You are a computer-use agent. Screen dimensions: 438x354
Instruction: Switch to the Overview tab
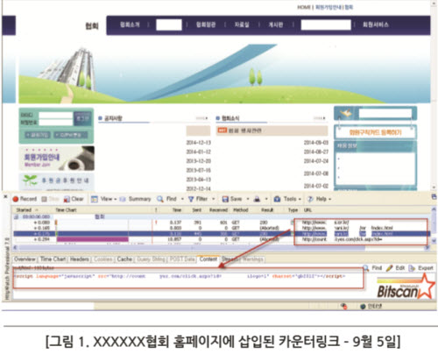pos(25,259)
